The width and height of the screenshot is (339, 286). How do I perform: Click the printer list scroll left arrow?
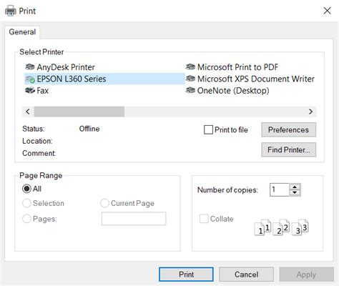click(28, 112)
